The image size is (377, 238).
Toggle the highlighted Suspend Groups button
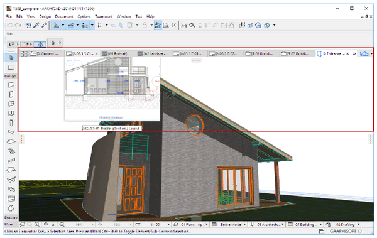[158, 25]
